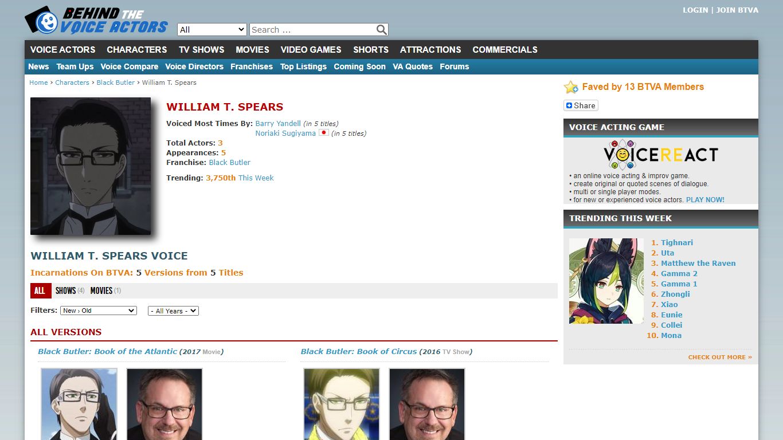Click the Tighnari trending character image
Image resolution: width=783 pixels, height=440 pixels.
[606, 281]
